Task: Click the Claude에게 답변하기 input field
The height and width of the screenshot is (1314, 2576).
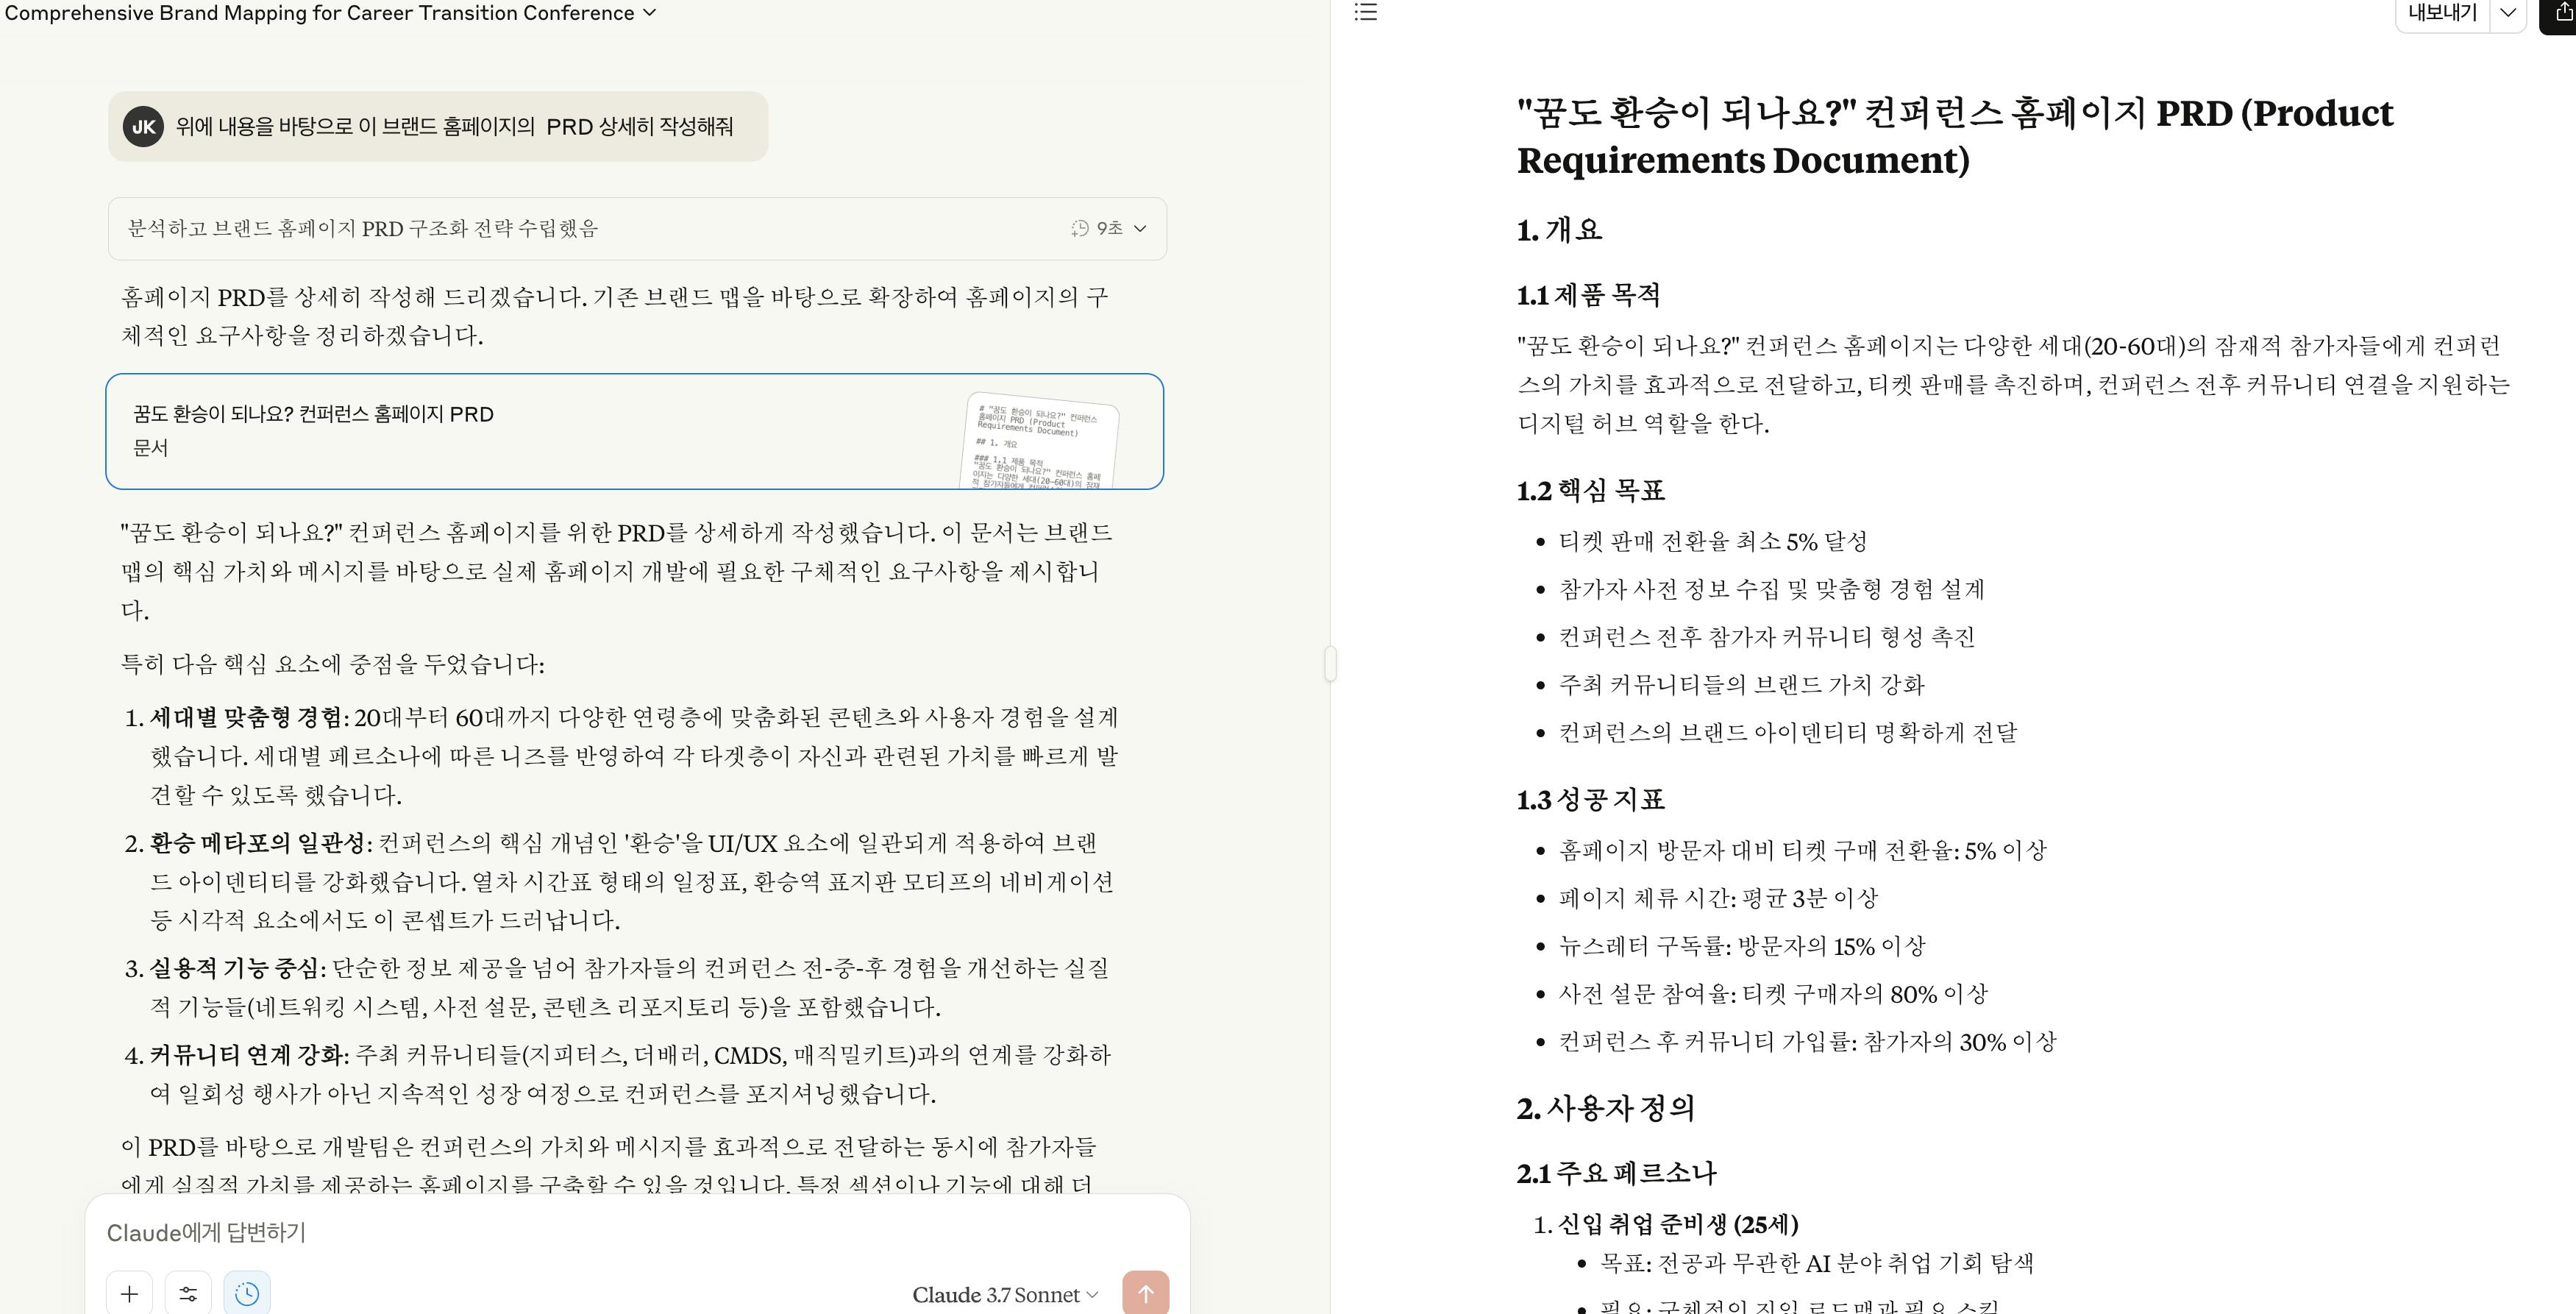Action: pos(600,1233)
